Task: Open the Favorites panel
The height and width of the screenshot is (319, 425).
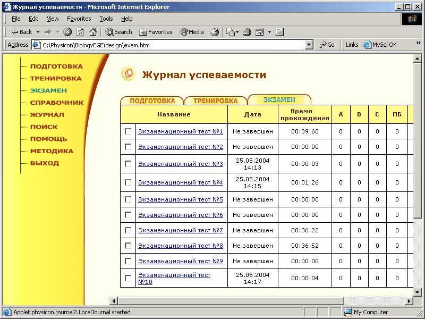Action: [x=156, y=31]
